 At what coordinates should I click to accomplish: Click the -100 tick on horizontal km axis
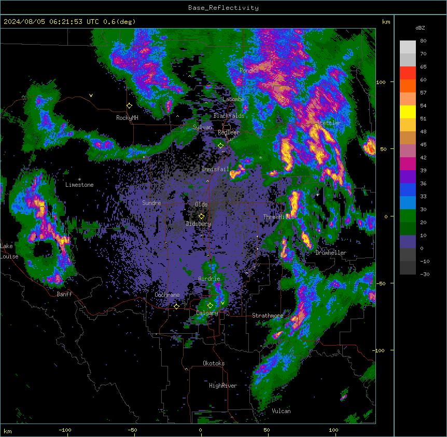click(65, 430)
